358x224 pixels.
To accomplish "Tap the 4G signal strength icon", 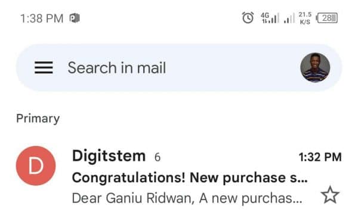I will click(x=270, y=18).
